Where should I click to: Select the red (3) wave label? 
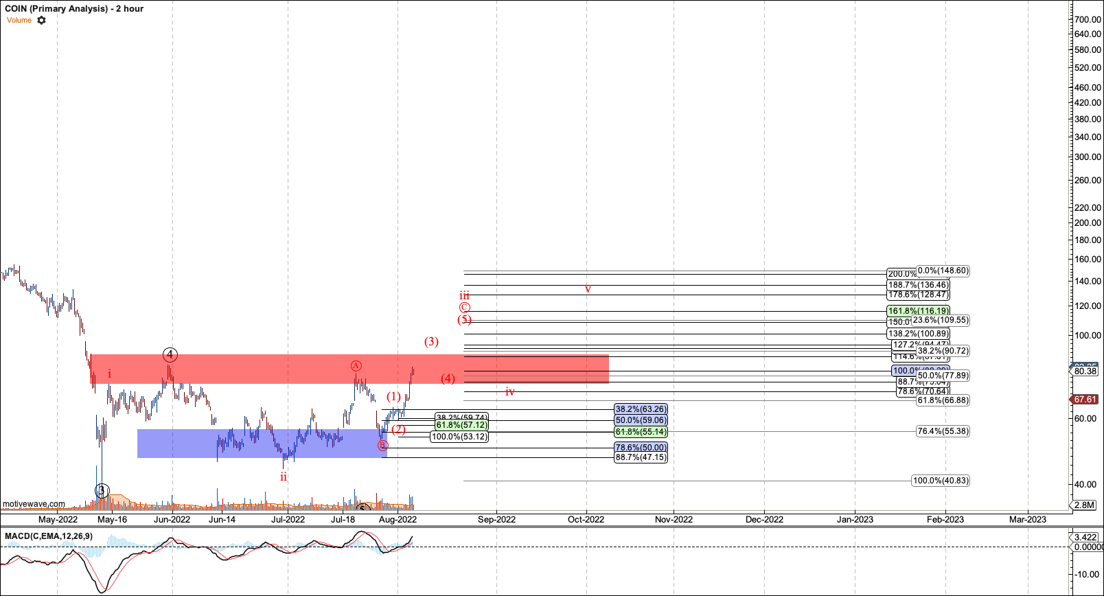(x=431, y=341)
